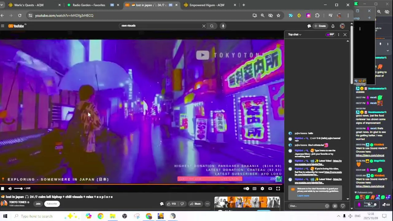Adjust the video volume slider

pos(18,188)
